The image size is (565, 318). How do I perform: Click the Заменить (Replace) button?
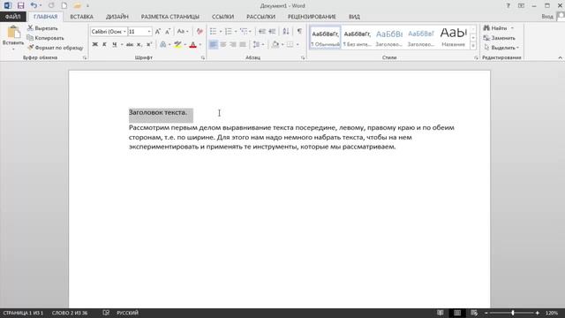tap(500, 38)
